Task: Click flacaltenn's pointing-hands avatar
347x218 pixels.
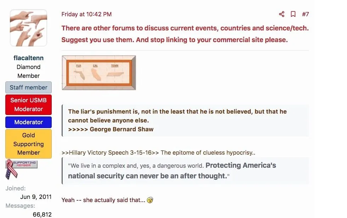Action: pyautogui.click(x=28, y=28)
